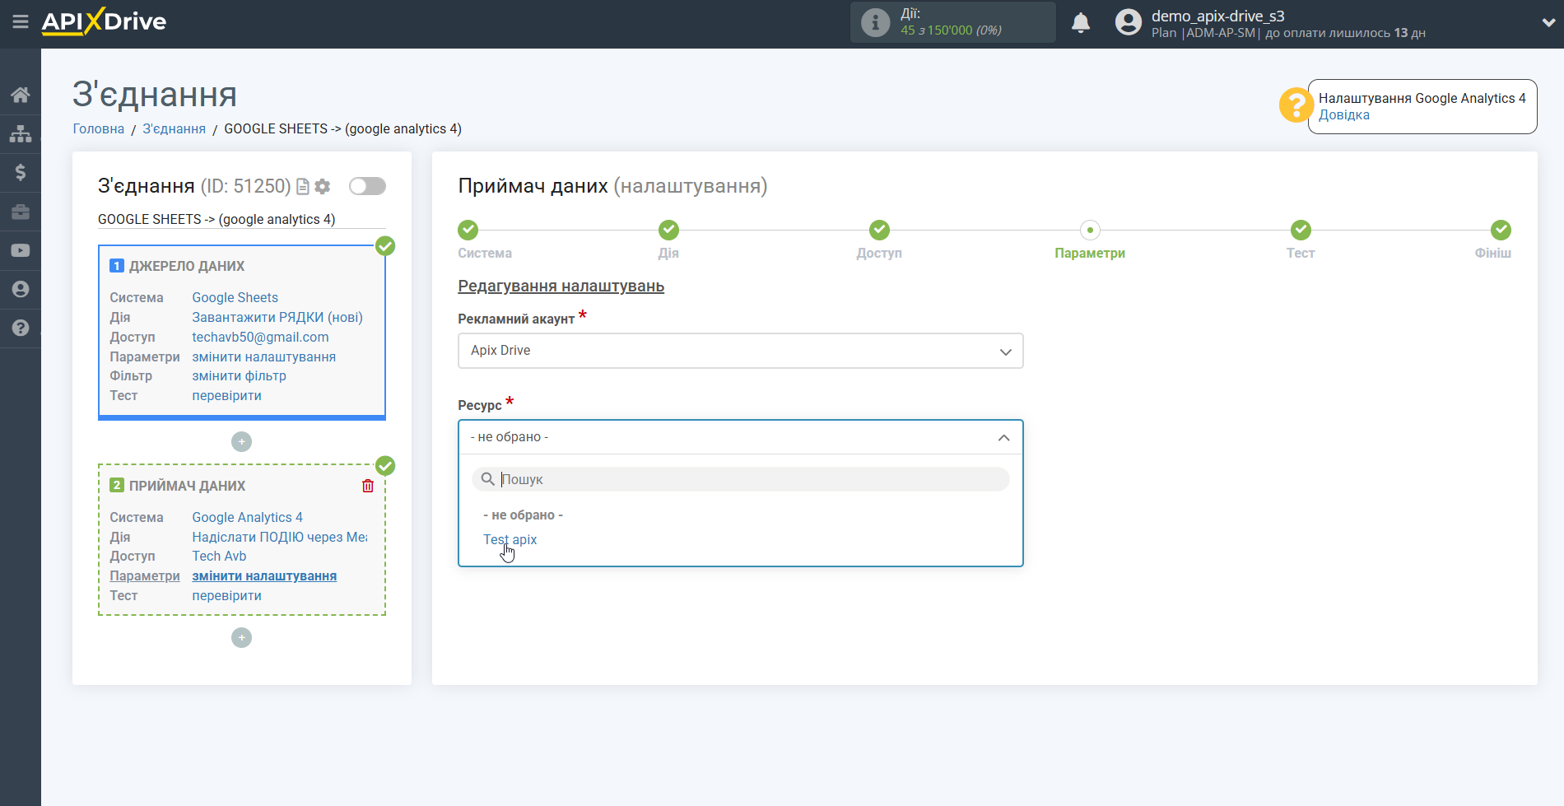Click the user avatar icon

tap(1129, 22)
